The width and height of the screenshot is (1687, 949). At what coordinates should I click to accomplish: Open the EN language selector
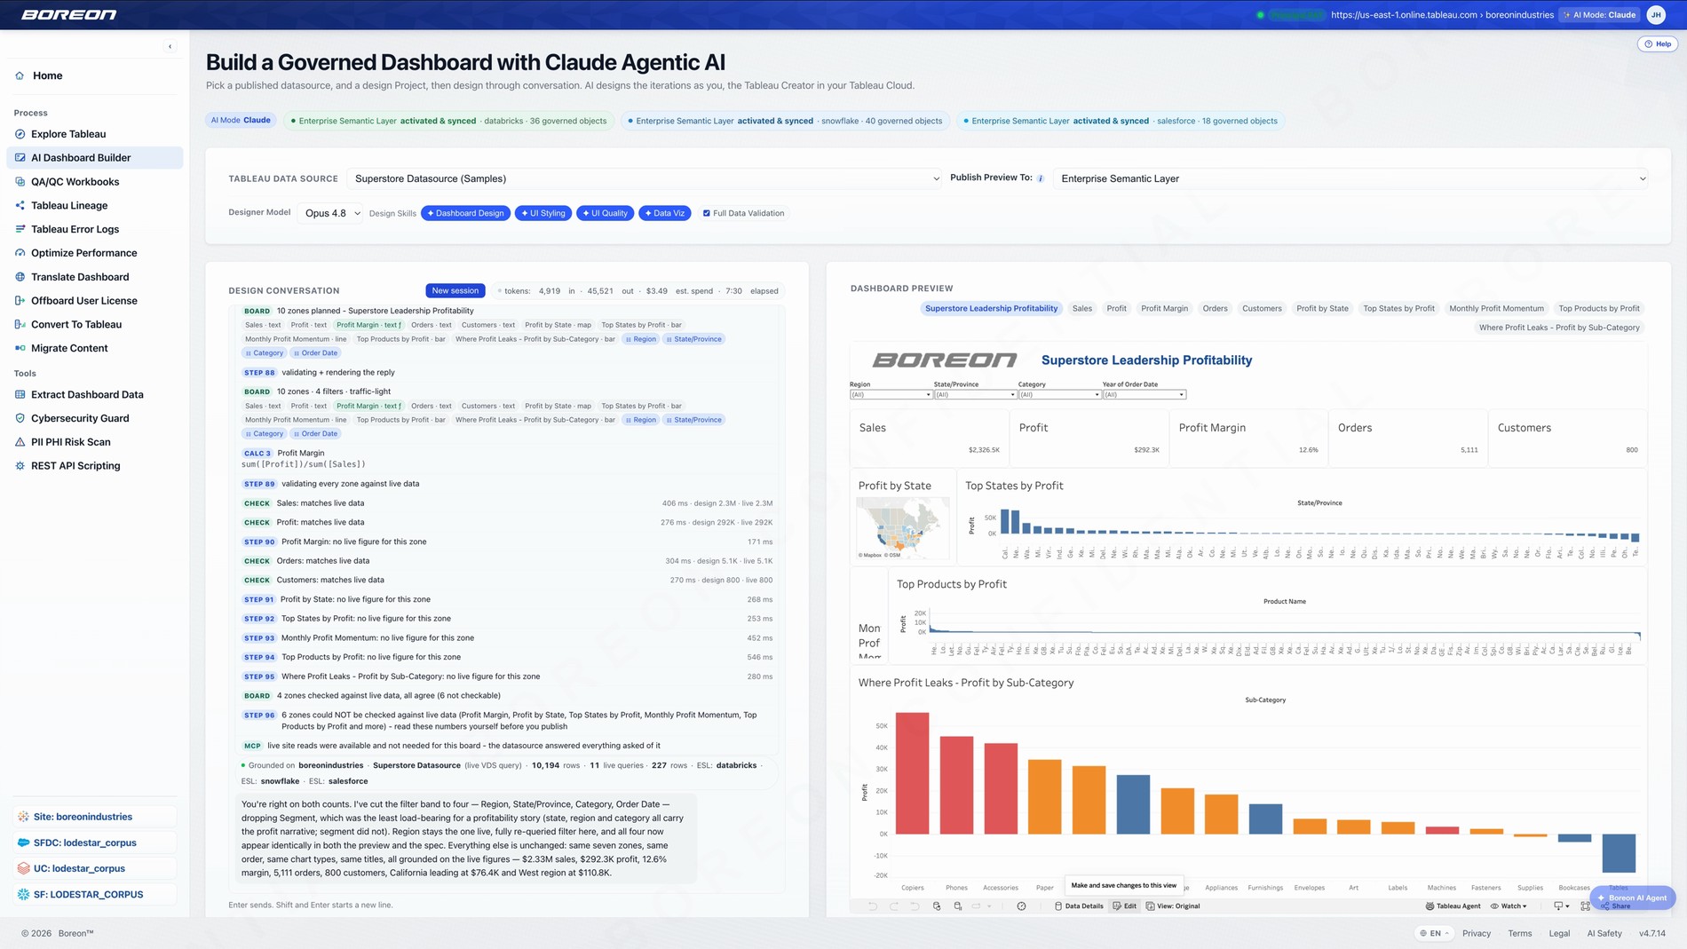tap(1434, 933)
